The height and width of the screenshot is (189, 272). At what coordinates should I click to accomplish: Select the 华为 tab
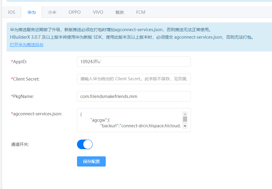[x=31, y=12]
